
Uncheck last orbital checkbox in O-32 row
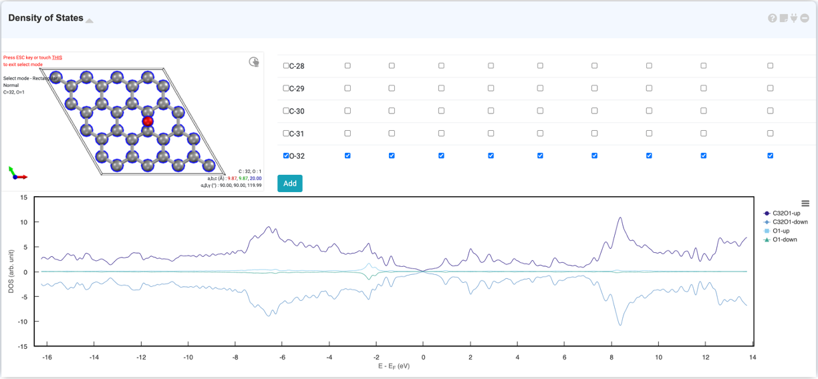click(x=771, y=155)
